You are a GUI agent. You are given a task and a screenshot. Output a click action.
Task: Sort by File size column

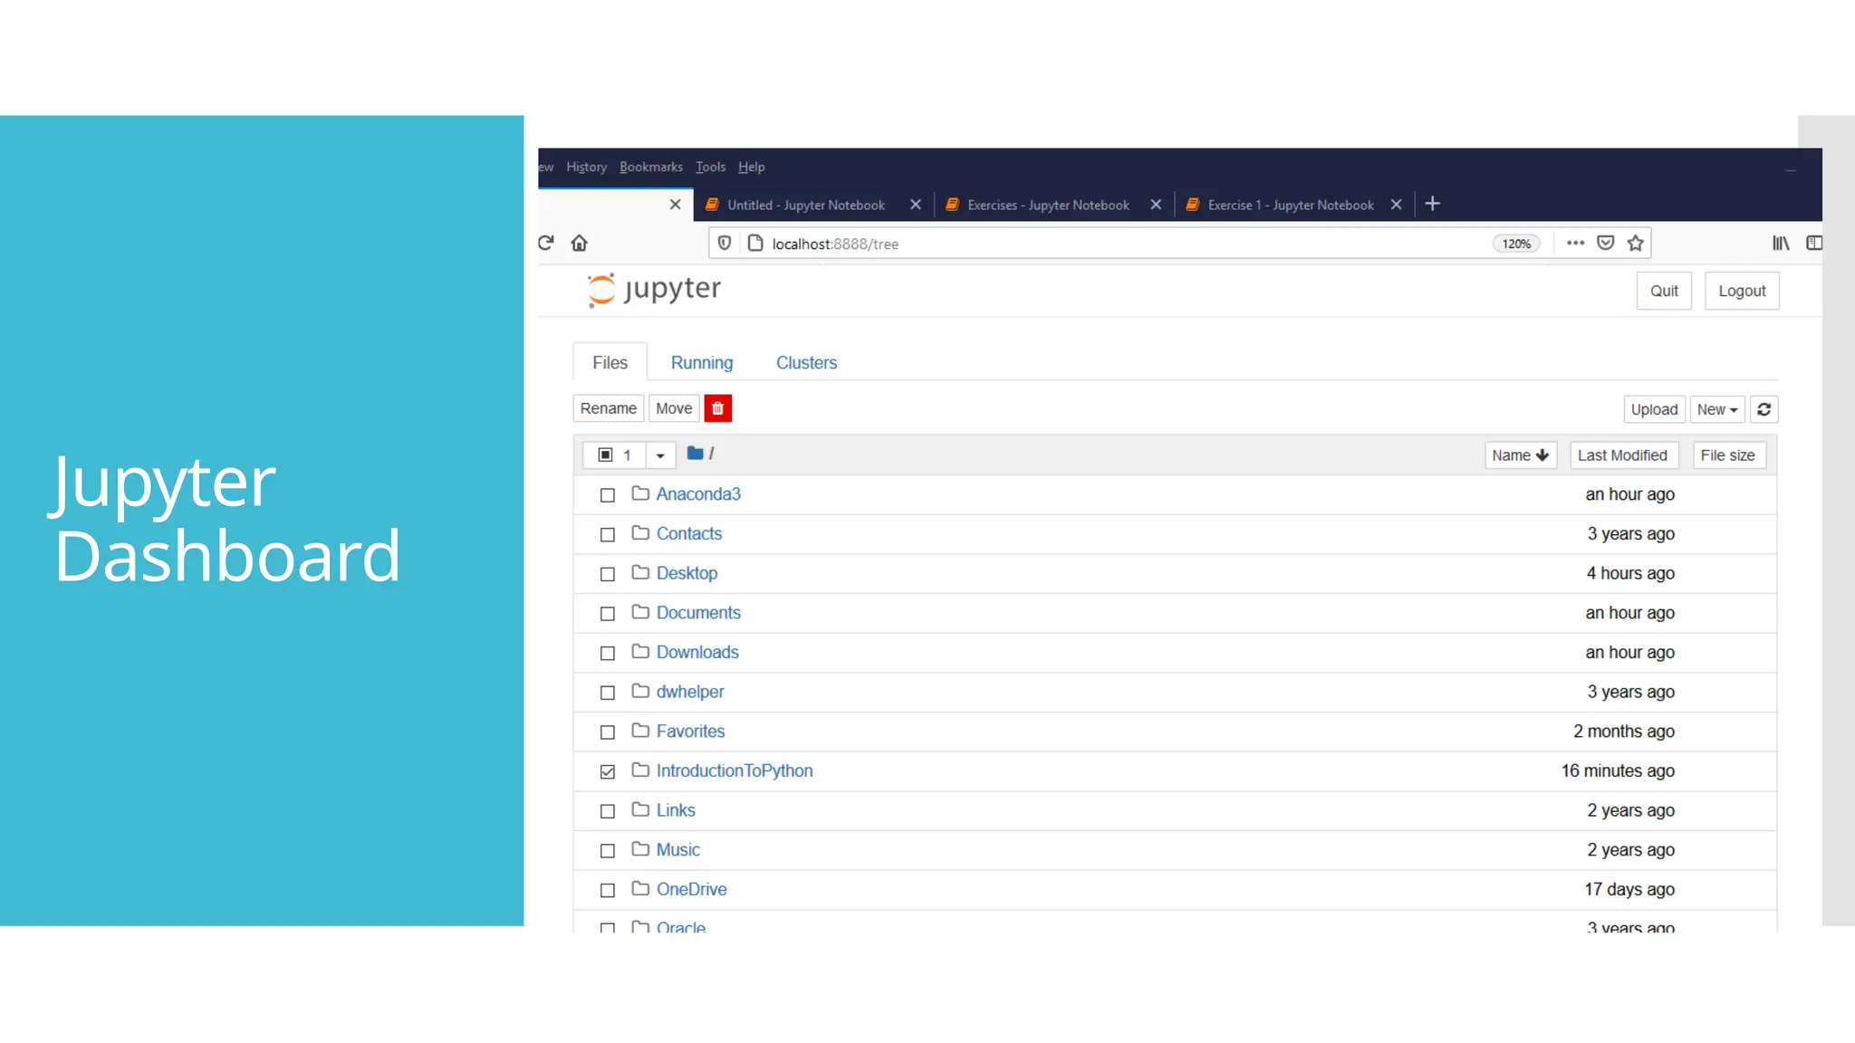coord(1728,455)
